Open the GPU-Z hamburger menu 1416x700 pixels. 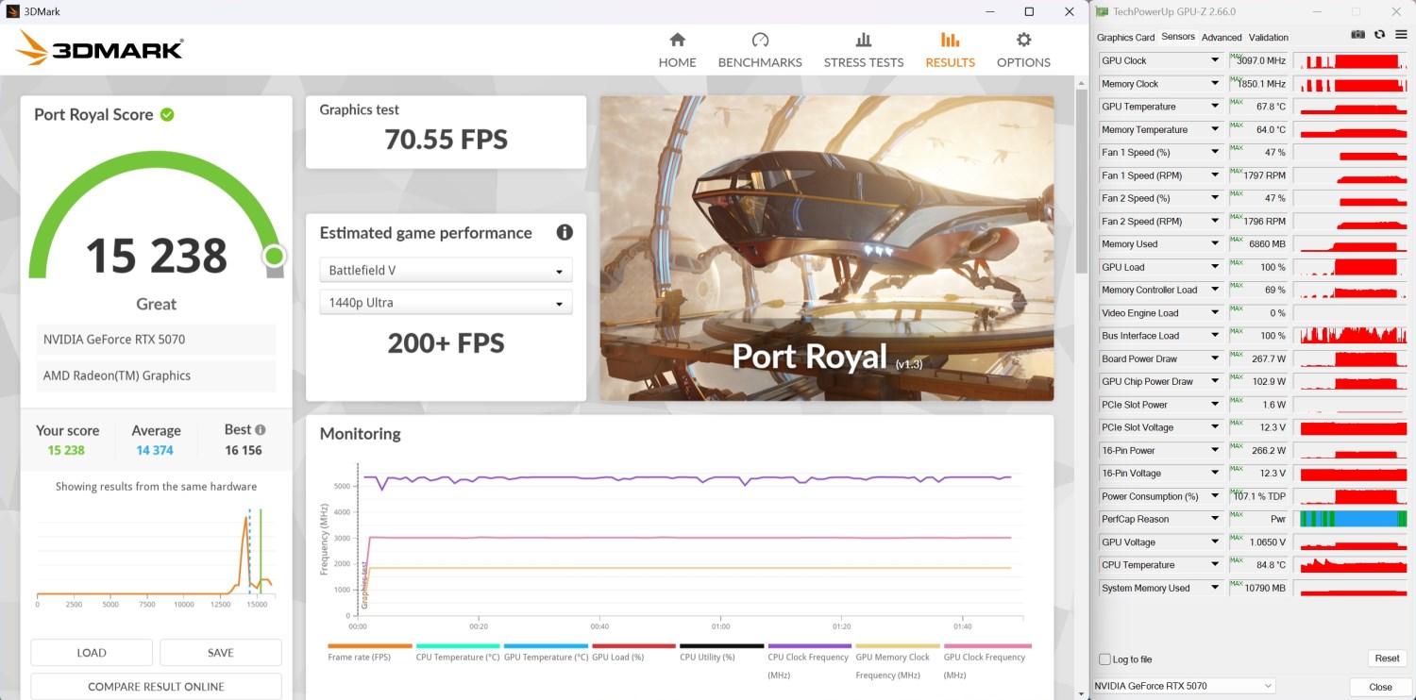(x=1401, y=35)
